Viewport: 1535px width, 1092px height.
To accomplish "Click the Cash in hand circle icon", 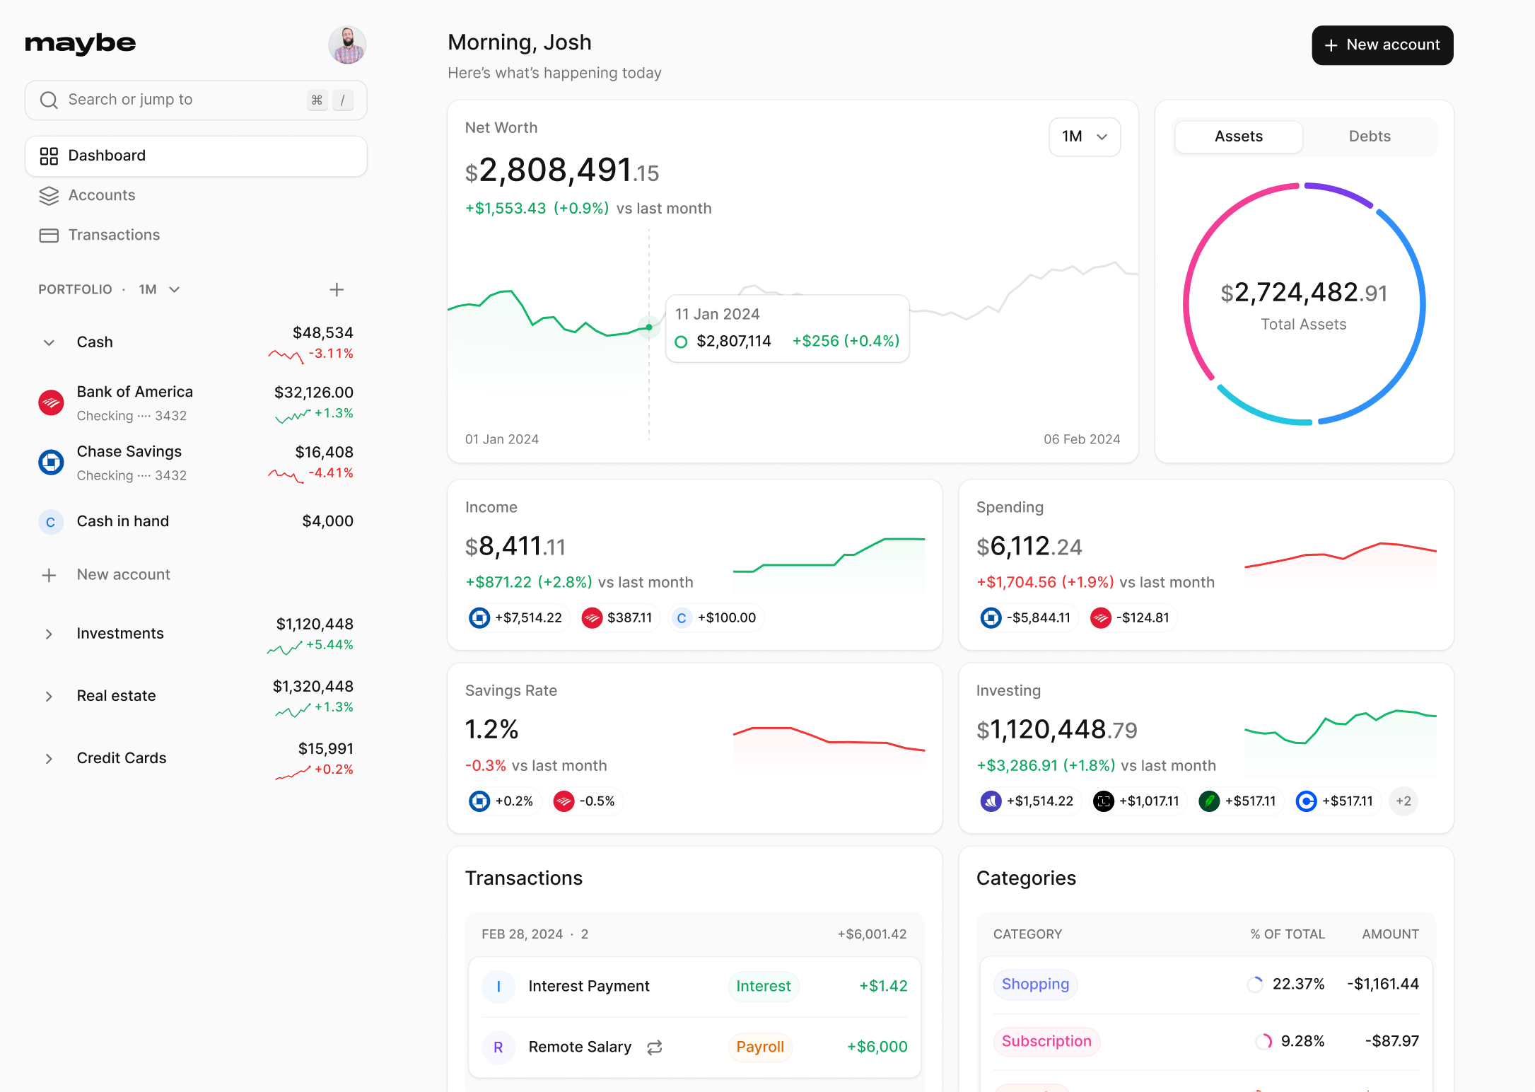I will pos(51,522).
